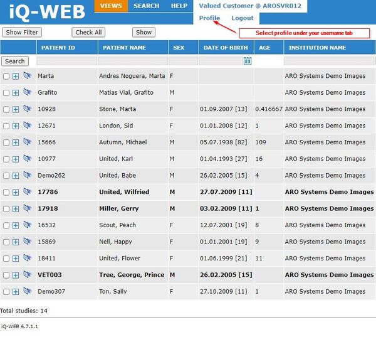Sort by PATIENT NAME column header

click(124, 48)
